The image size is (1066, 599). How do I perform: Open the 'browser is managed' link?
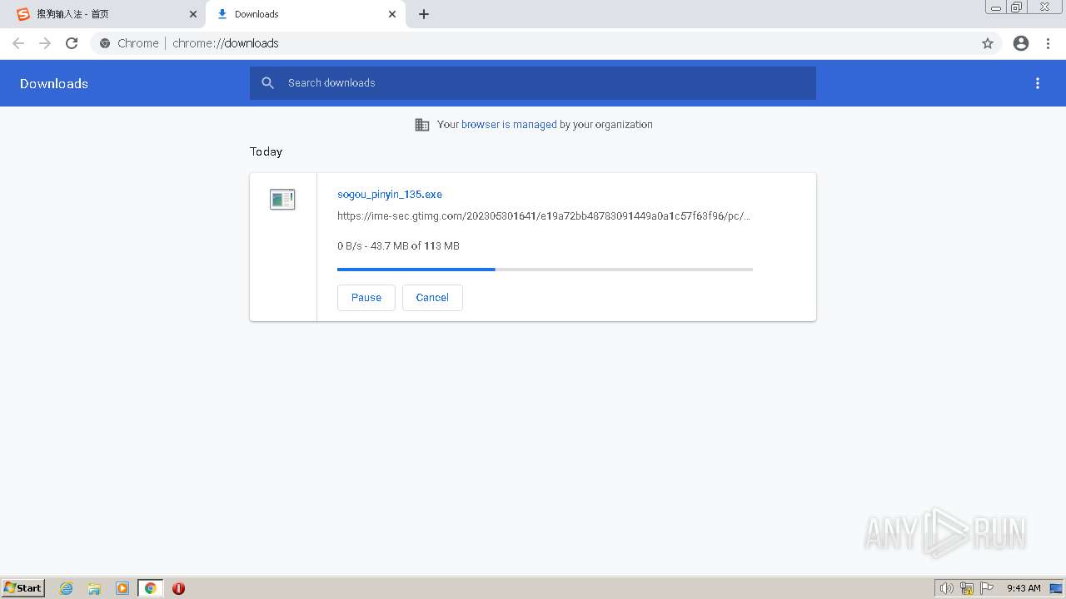509,125
